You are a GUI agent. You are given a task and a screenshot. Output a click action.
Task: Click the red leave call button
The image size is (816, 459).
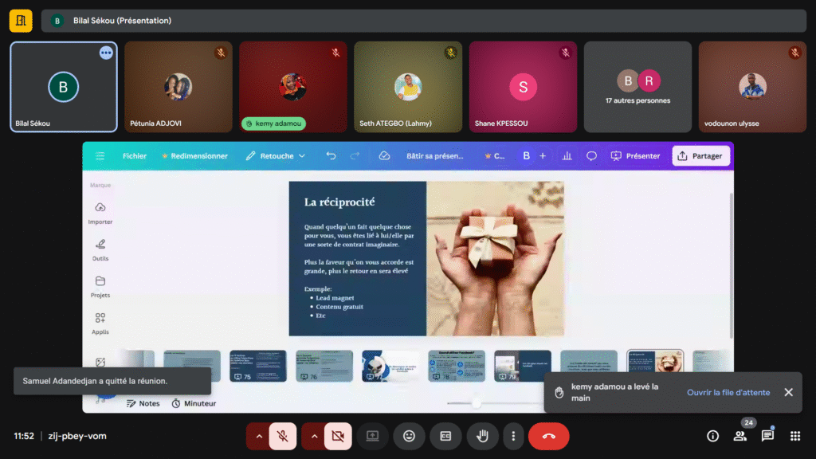coord(548,436)
